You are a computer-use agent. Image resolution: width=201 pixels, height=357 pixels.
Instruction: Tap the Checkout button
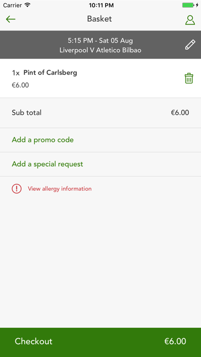click(100, 342)
